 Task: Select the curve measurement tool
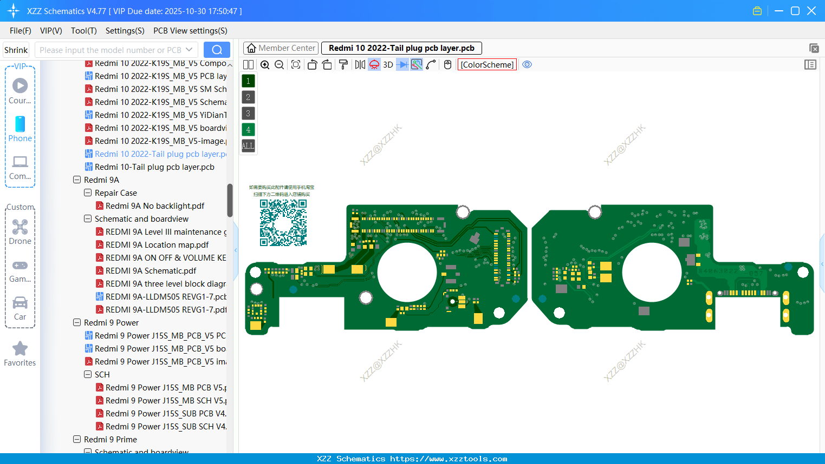click(431, 64)
